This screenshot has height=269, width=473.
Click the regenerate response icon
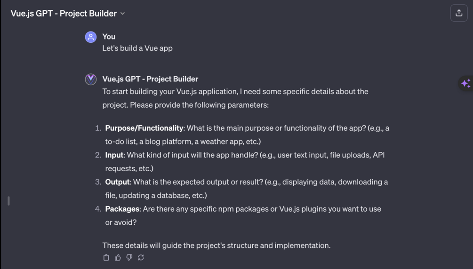point(141,258)
